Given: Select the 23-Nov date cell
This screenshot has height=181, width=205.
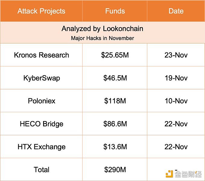Looking at the screenshot, I should (x=176, y=55).
